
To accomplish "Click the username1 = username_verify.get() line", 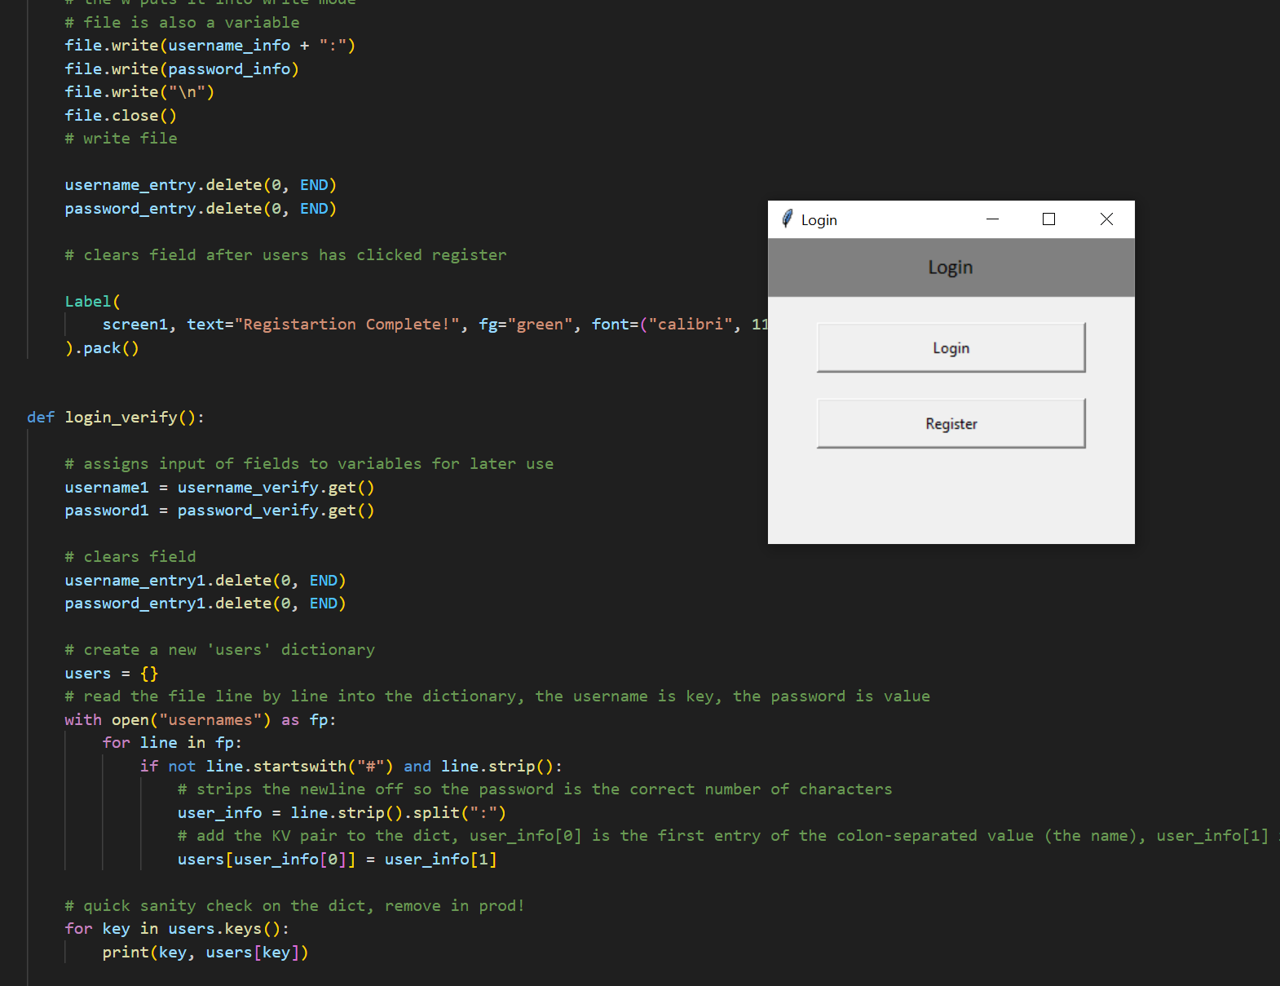I will click(219, 488).
